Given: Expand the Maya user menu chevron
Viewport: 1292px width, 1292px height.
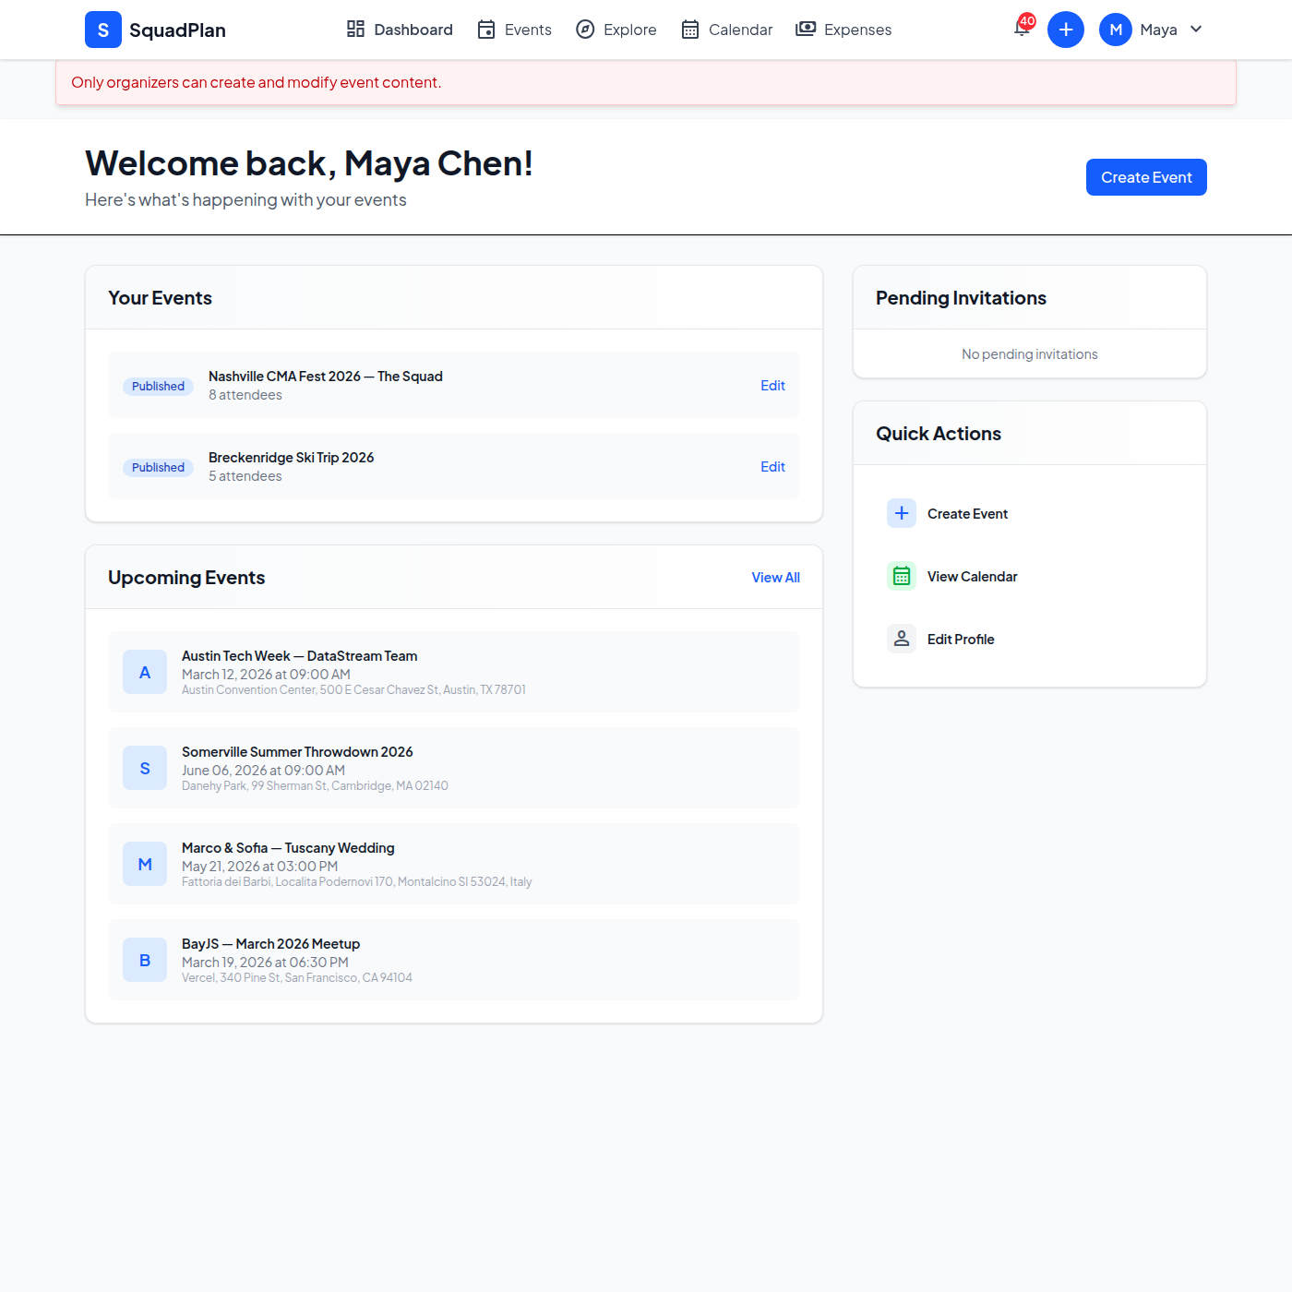Looking at the screenshot, I should 1196,30.
